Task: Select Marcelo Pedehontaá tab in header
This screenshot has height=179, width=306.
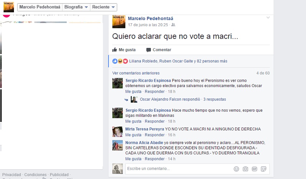Action: [x=40, y=7]
